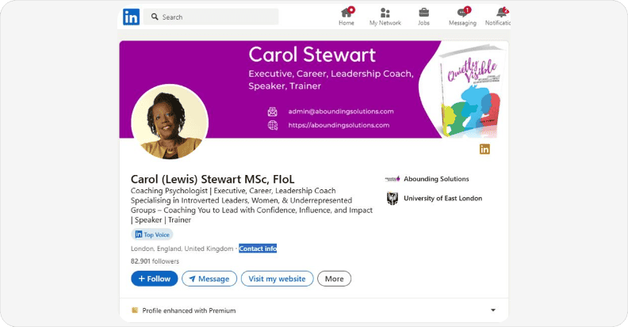
Task: Click admin@aboundingsolutions.com in banner
Action: 341,112
